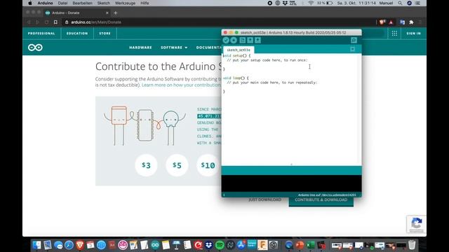The image size is (449, 252).
Task: Click the Save sketch down-arrow icon
Action: pyautogui.click(x=257, y=41)
